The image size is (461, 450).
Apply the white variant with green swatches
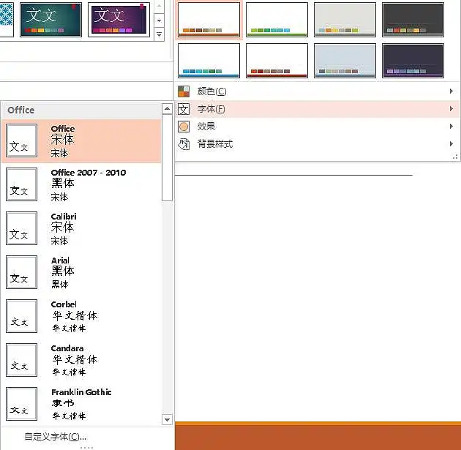coord(277,20)
